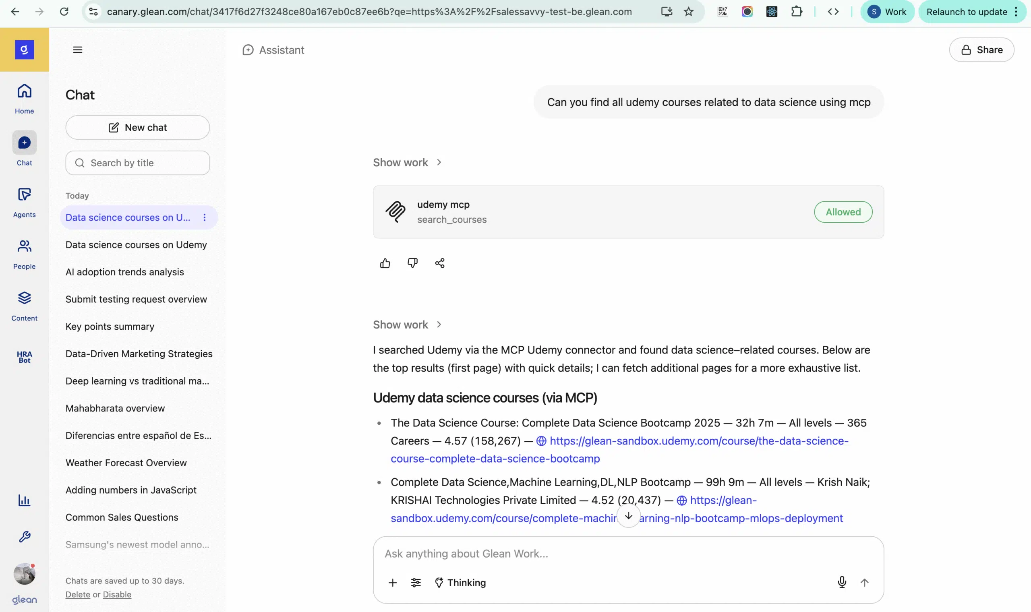Expand second Show work above search summary
The height and width of the screenshot is (612, 1031).
click(407, 325)
